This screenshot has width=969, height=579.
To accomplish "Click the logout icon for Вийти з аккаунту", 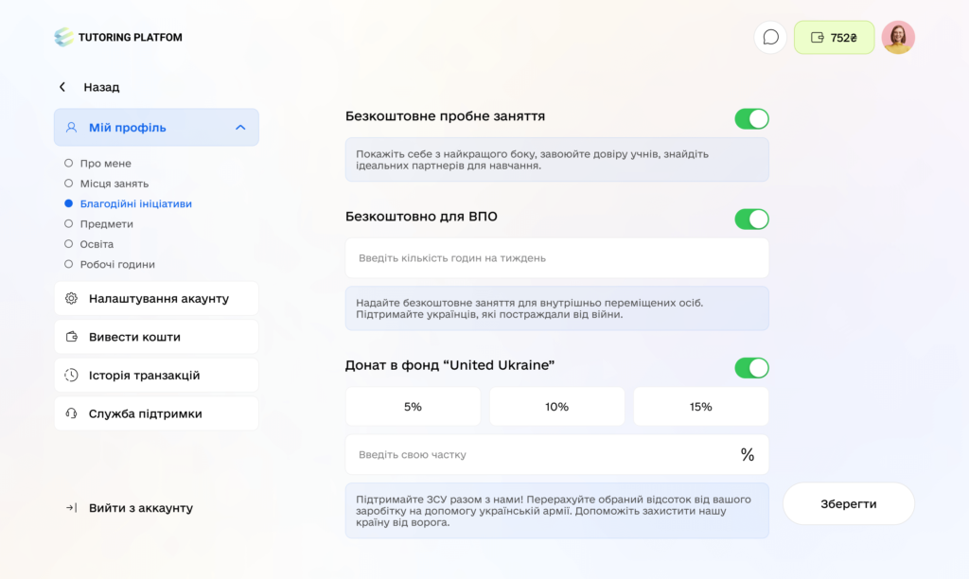I will pos(71,508).
